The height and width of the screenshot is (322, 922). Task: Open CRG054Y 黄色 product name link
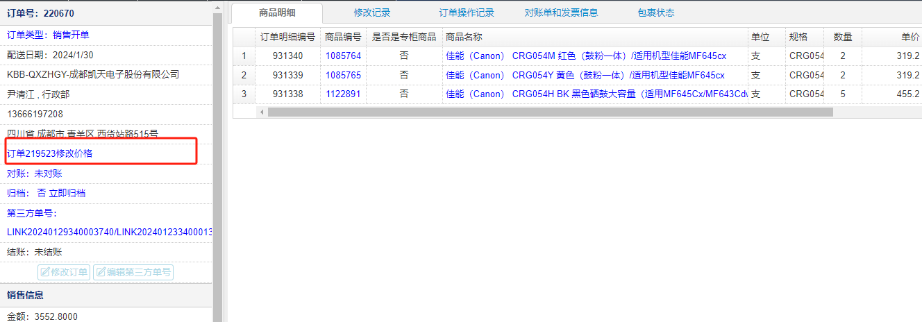(586, 75)
